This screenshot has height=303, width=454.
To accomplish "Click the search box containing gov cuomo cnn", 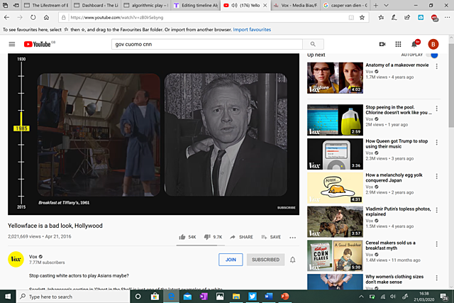I will (x=207, y=44).
